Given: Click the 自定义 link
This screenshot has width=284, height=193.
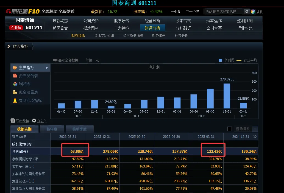Looking at the screenshot, I should pos(41,121).
